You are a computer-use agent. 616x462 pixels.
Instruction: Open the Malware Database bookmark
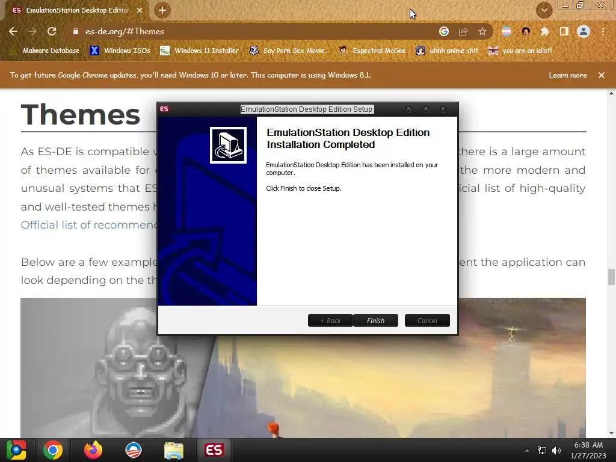46,51
